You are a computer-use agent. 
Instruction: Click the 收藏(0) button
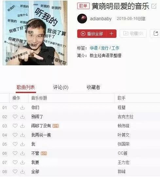133,33
